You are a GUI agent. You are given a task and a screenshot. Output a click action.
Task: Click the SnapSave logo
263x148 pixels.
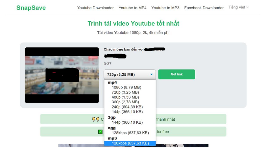[x=31, y=8]
